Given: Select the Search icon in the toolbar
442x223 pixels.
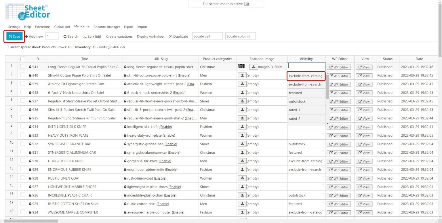Looking at the screenshot, I should coord(71,37).
